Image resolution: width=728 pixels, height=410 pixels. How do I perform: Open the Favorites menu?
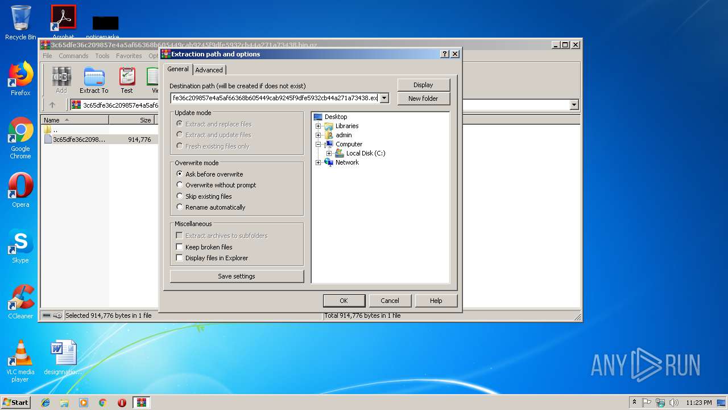click(x=129, y=56)
